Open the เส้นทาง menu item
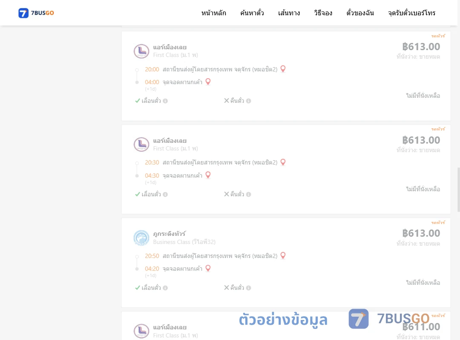 coord(289,13)
